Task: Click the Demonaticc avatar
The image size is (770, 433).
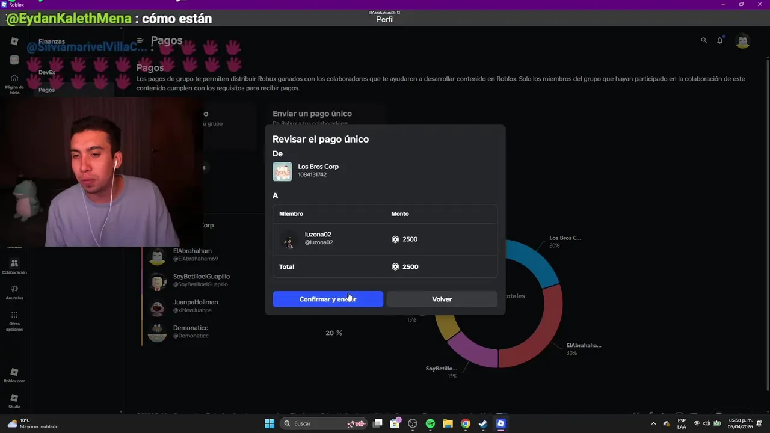Action: 157,332
